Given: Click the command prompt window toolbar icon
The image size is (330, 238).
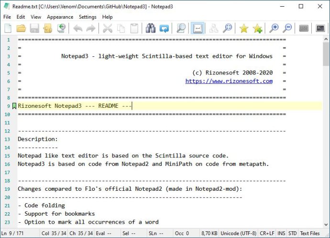Looking at the screenshot, I should point(320,28).
